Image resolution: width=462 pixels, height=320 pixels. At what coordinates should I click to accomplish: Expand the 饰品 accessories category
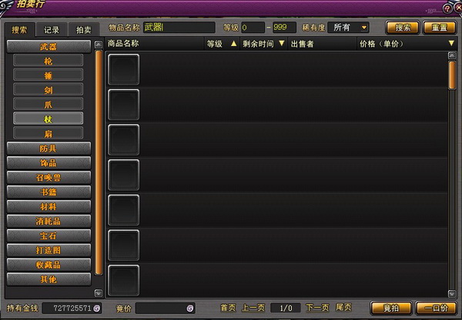click(49, 163)
